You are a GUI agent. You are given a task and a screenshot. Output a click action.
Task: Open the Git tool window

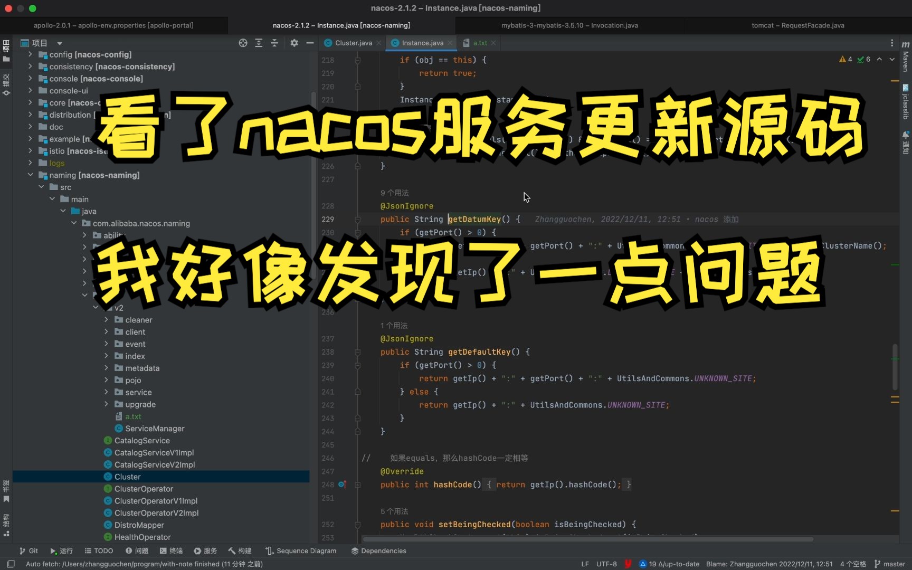pyautogui.click(x=28, y=550)
